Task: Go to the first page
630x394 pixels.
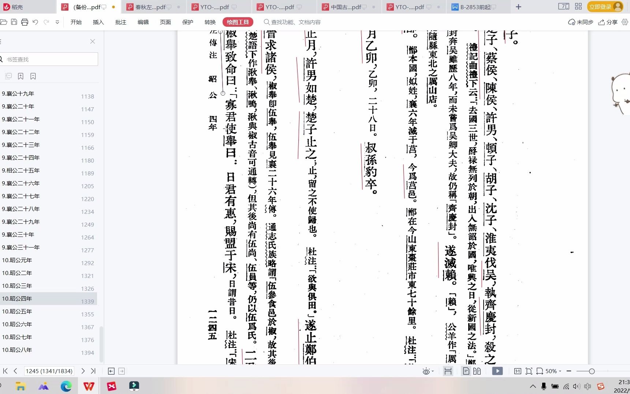Action: 5,371
